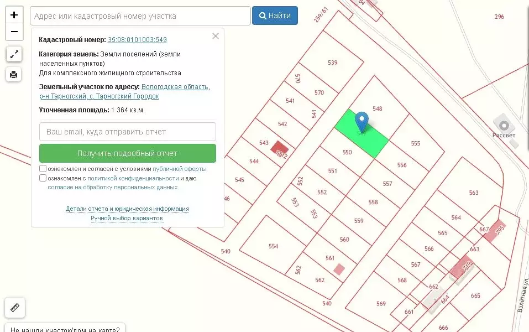Select parcel 550 on the map
The height and width of the screenshot is (332, 529).
(347, 152)
